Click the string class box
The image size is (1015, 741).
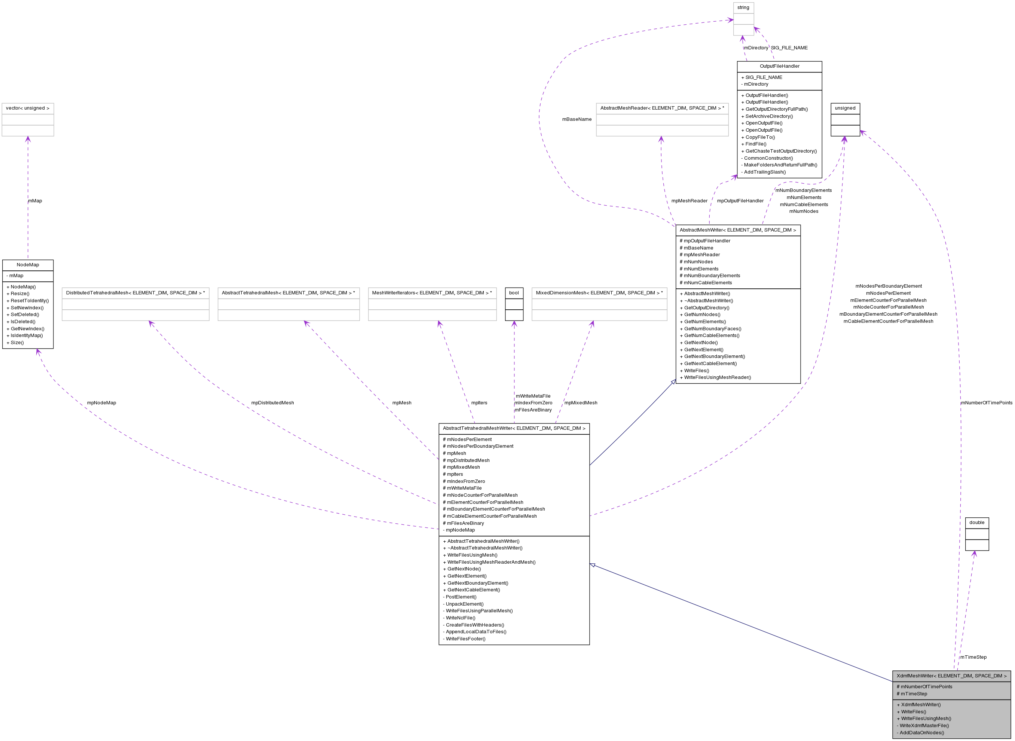[x=743, y=7]
